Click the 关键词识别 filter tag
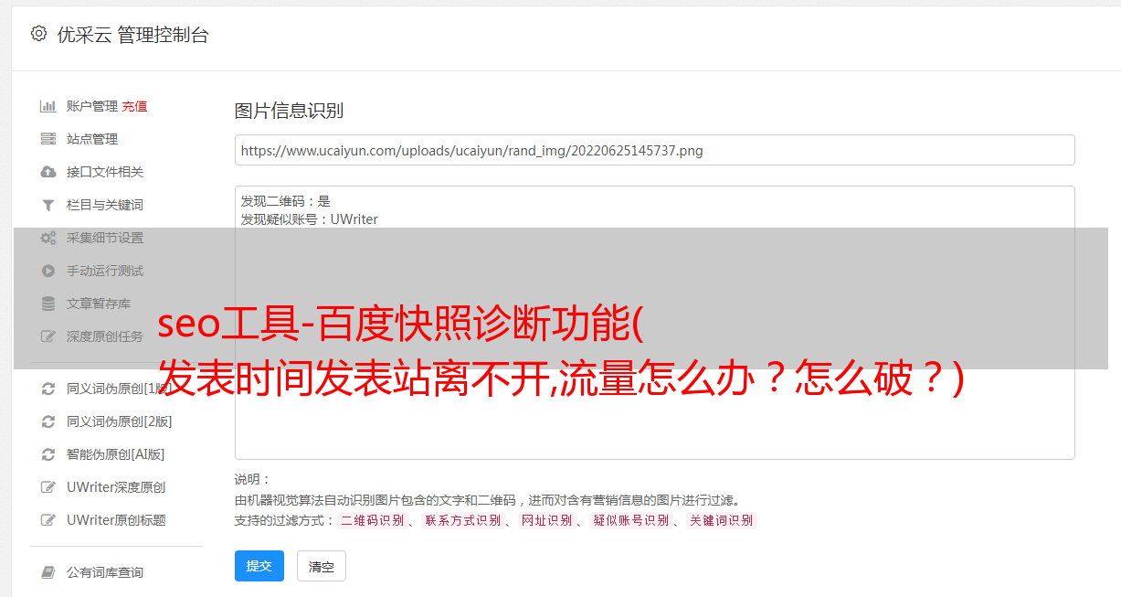 (x=722, y=520)
